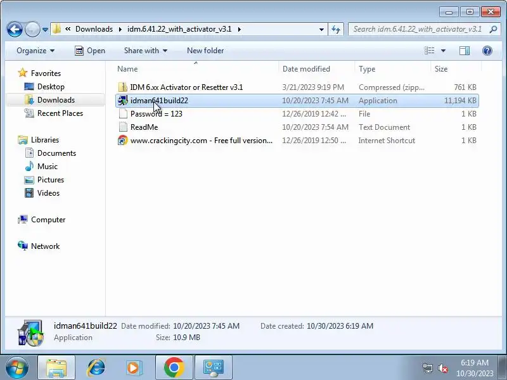507x380 pixels.
Task: Click the Back navigation arrow button
Action: [15, 29]
